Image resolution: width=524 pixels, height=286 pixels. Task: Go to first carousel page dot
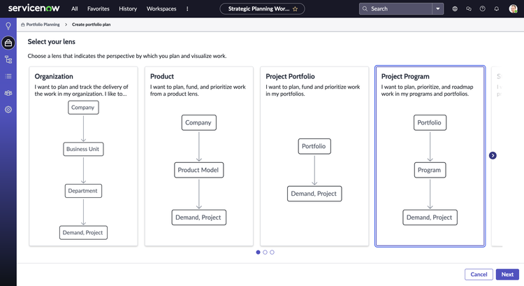coord(258,252)
